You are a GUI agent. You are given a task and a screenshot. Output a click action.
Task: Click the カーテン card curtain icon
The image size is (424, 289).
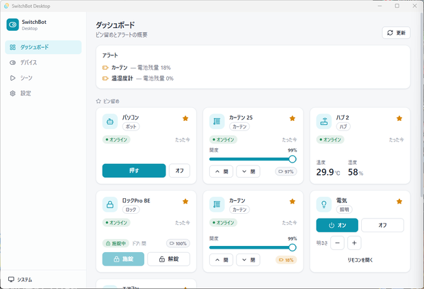point(217,204)
